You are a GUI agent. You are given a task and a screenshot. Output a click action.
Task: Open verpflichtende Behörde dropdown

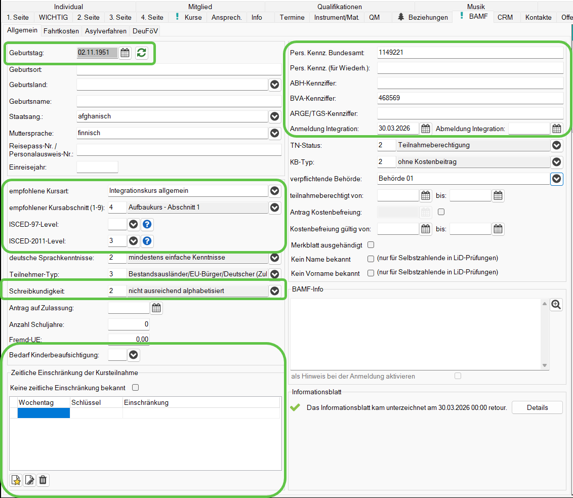(x=557, y=179)
